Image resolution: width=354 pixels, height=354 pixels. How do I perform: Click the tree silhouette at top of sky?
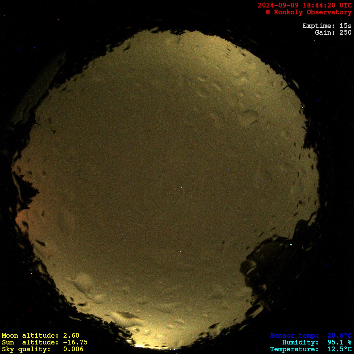(177, 32)
